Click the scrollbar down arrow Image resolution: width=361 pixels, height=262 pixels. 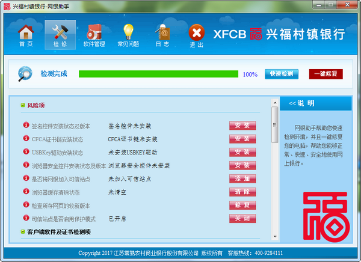275,237
